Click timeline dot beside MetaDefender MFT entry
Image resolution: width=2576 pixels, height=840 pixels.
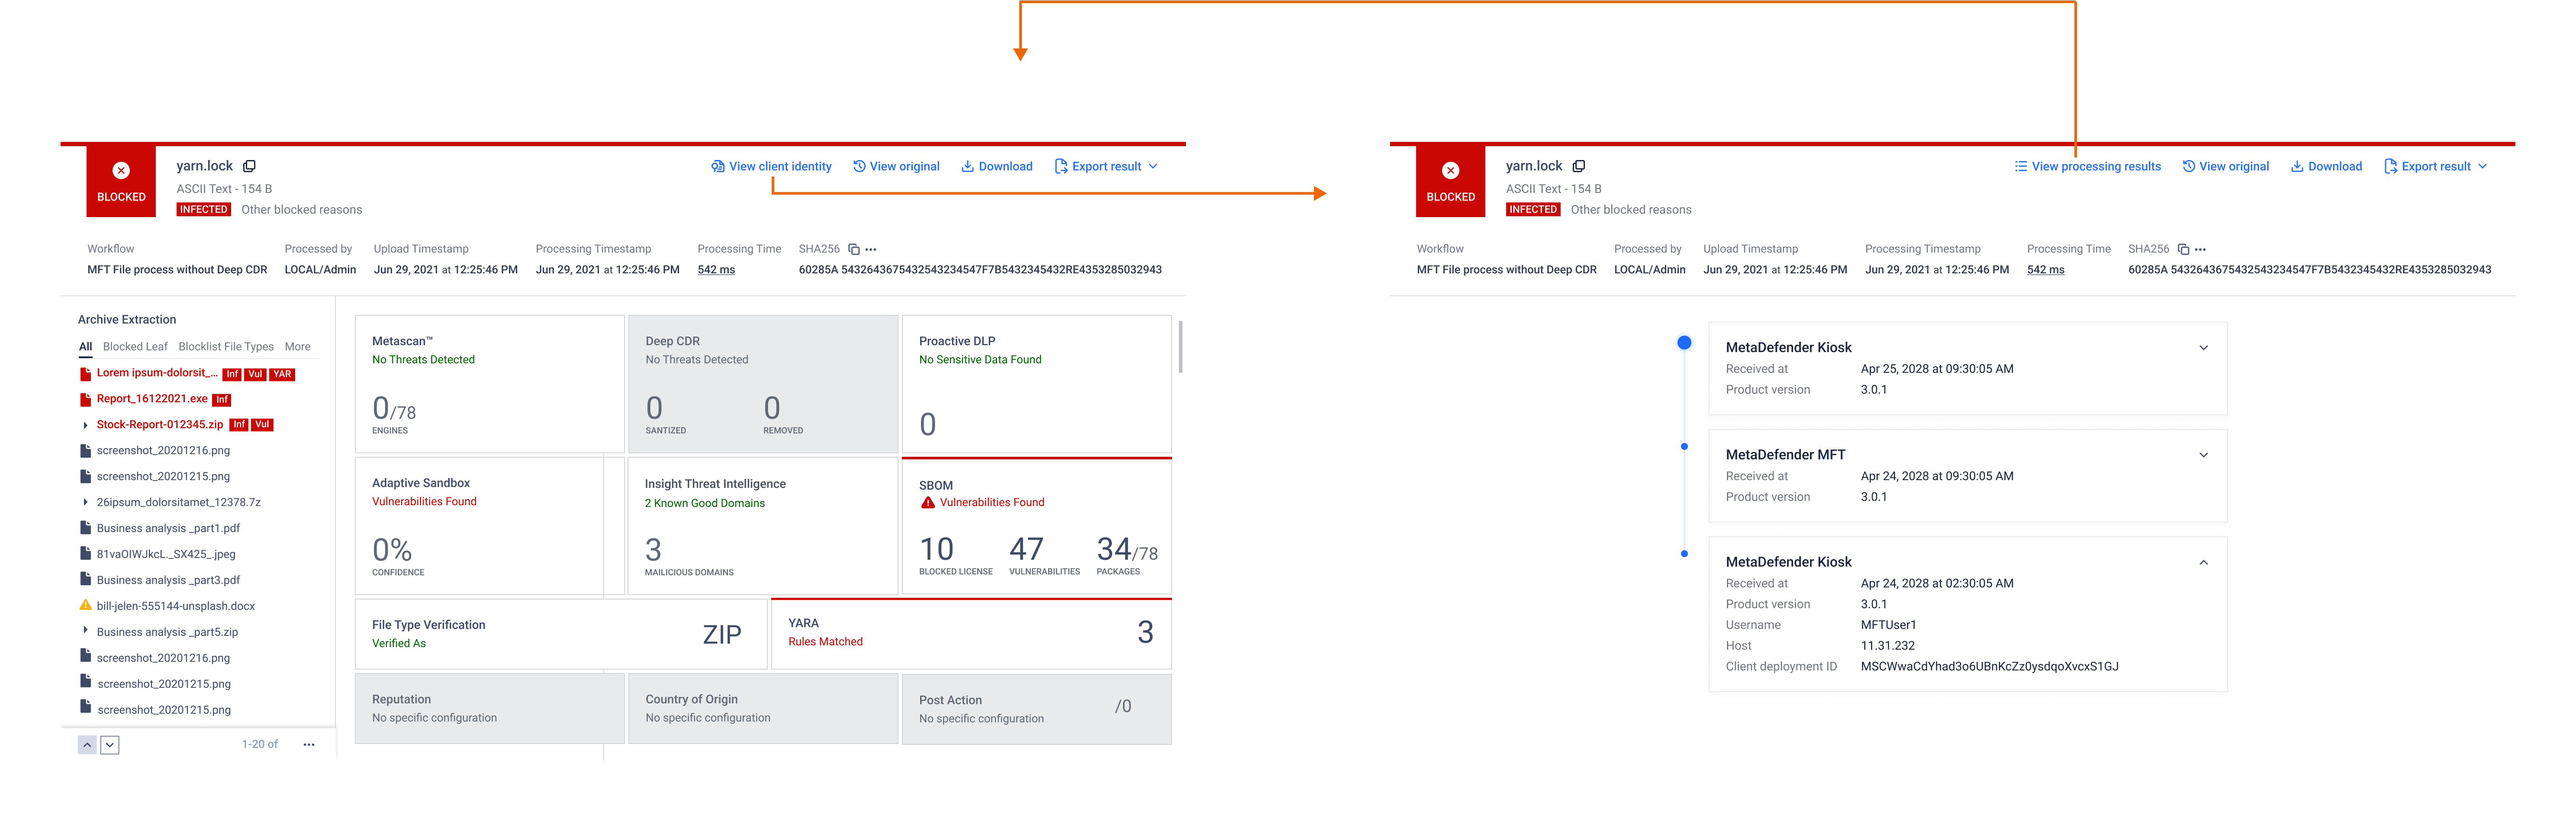click(1684, 447)
